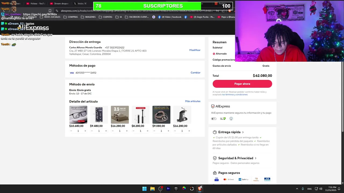This screenshot has width=344, height=193.
Task: Click the page vertical scrollbar
Action: point(342,96)
